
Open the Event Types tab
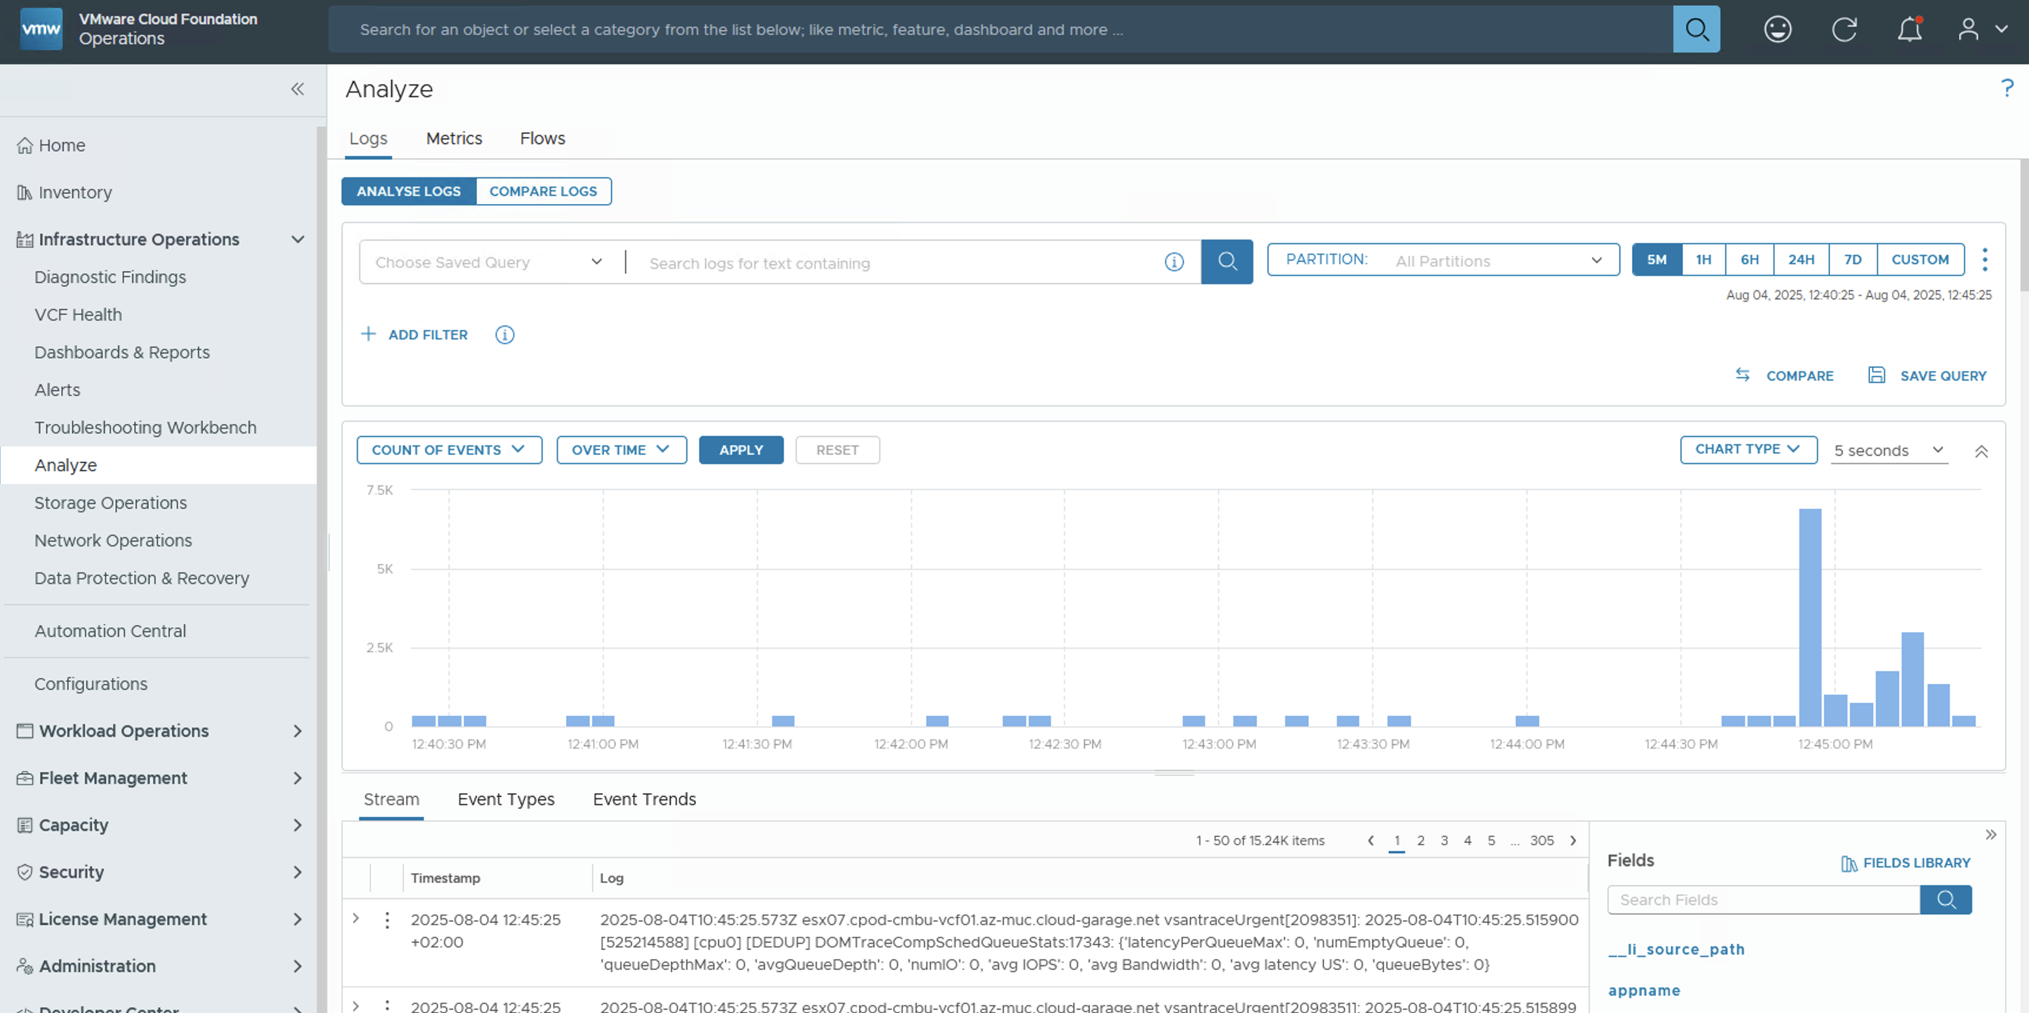505,799
